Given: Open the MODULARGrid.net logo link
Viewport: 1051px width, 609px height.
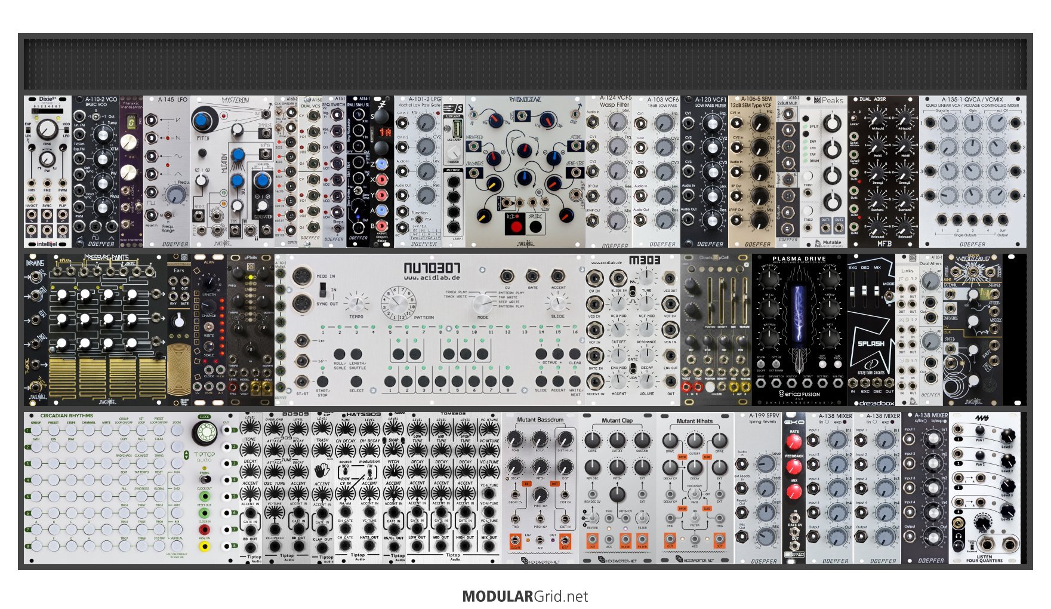Looking at the screenshot, I should click(x=525, y=596).
